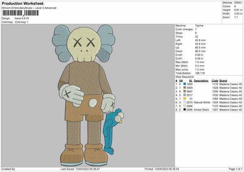244x172 pixels.
Task: Click the Up value 86.5 mm
Action: (x=200, y=47)
